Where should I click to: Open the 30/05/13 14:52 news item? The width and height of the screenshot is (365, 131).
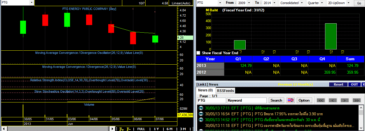pyautogui.click(x=278, y=119)
